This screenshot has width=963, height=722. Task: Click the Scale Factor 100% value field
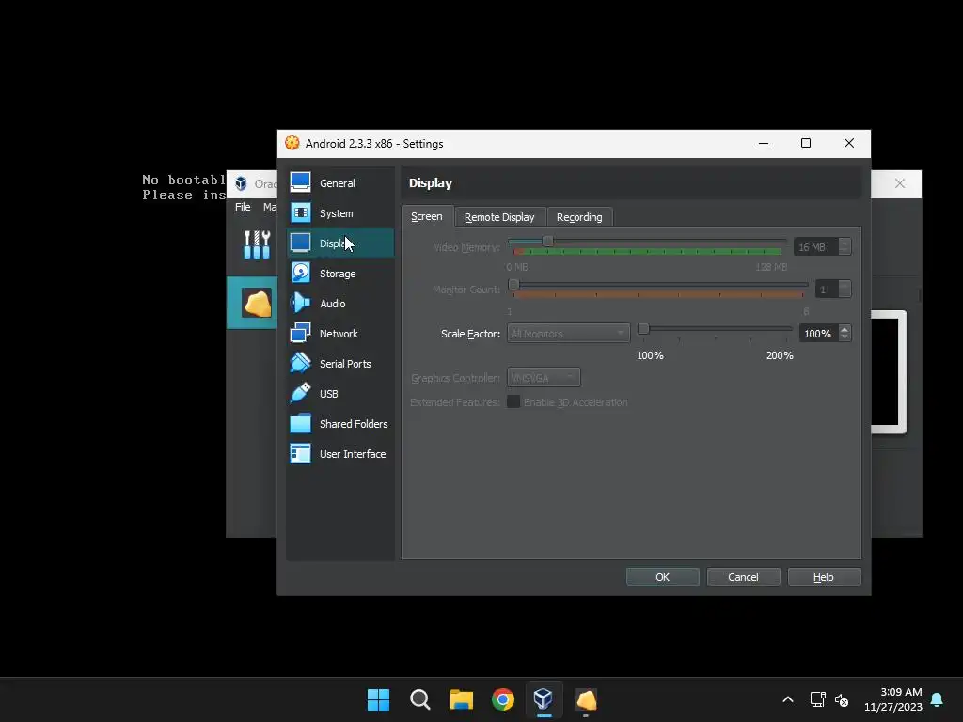pos(819,334)
